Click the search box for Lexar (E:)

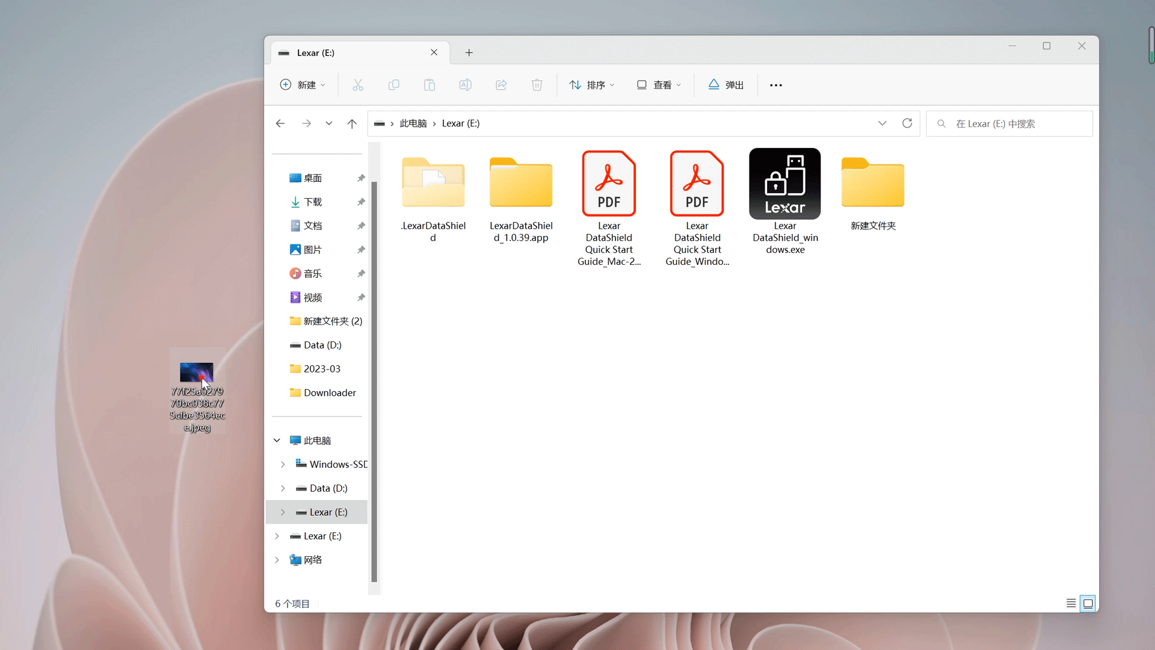(1009, 123)
